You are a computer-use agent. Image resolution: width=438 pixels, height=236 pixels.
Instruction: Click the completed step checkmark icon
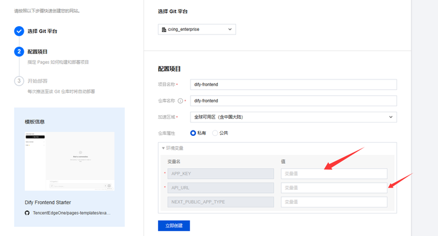click(19, 31)
